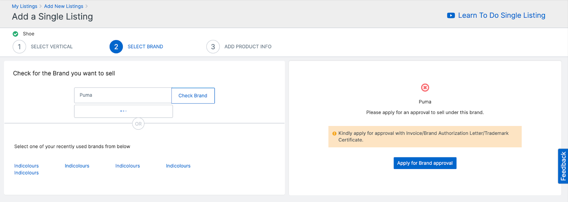Open the Select Vertical step
Image resolution: width=568 pixels, height=202 pixels.
pyautogui.click(x=51, y=47)
